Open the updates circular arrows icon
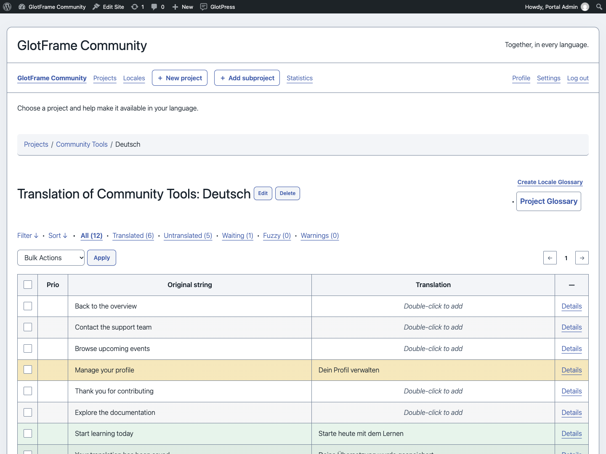 [x=135, y=7]
